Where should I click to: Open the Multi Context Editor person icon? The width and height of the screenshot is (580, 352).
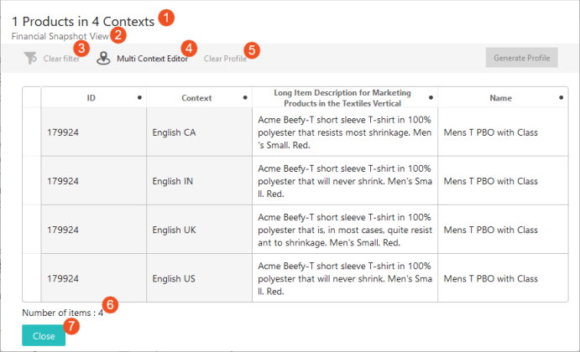click(103, 59)
